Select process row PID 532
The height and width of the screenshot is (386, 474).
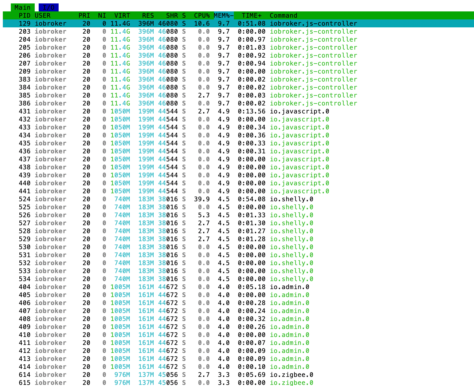point(238,263)
